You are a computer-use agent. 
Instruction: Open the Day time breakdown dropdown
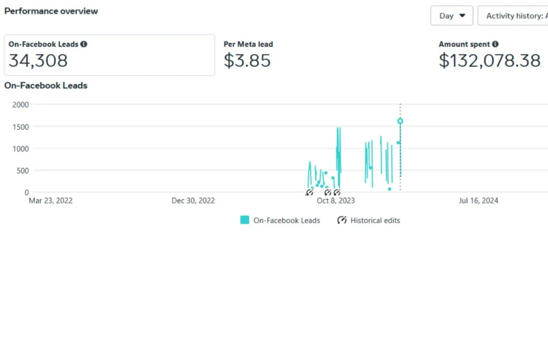pyautogui.click(x=451, y=16)
